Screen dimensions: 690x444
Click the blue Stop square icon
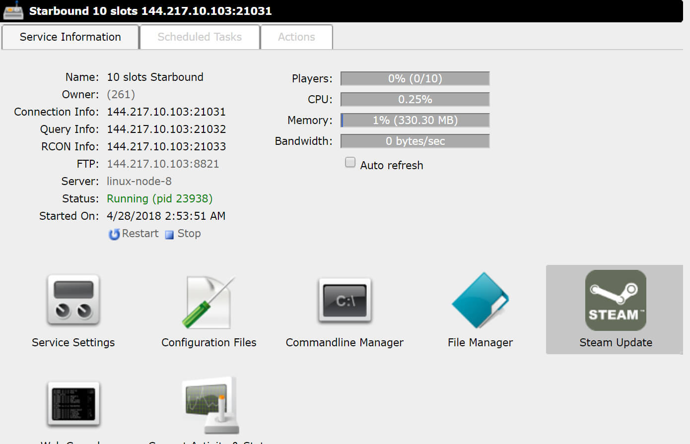(169, 235)
